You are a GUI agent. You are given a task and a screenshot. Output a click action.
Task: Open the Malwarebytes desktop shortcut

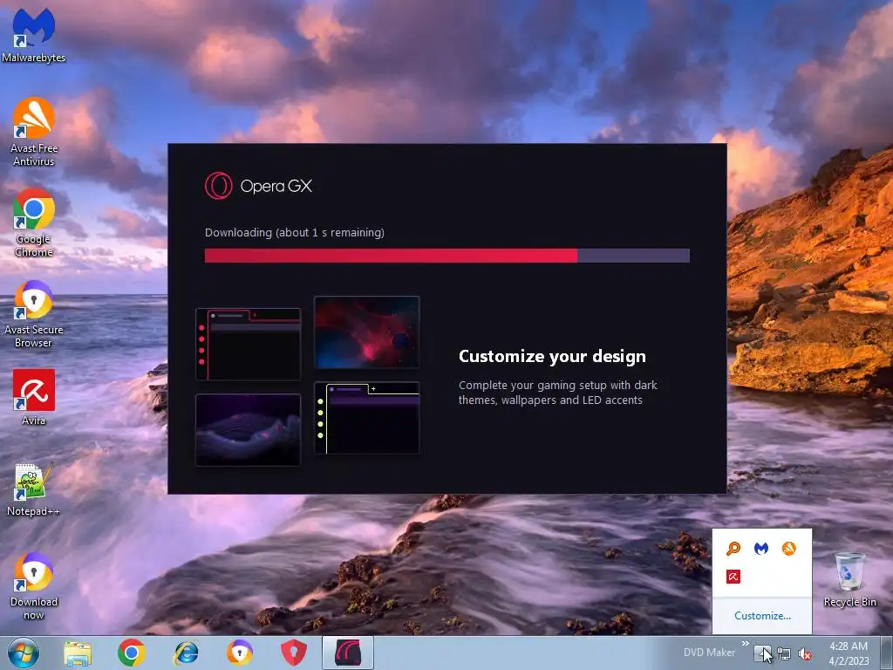34,34
